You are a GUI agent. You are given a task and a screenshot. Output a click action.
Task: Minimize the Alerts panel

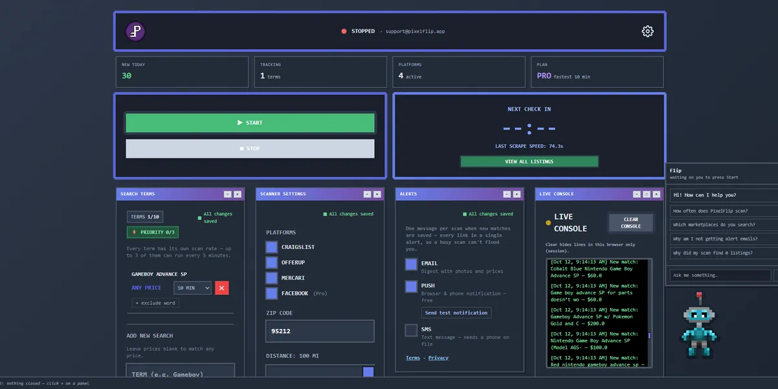click(x=507, y=194)
